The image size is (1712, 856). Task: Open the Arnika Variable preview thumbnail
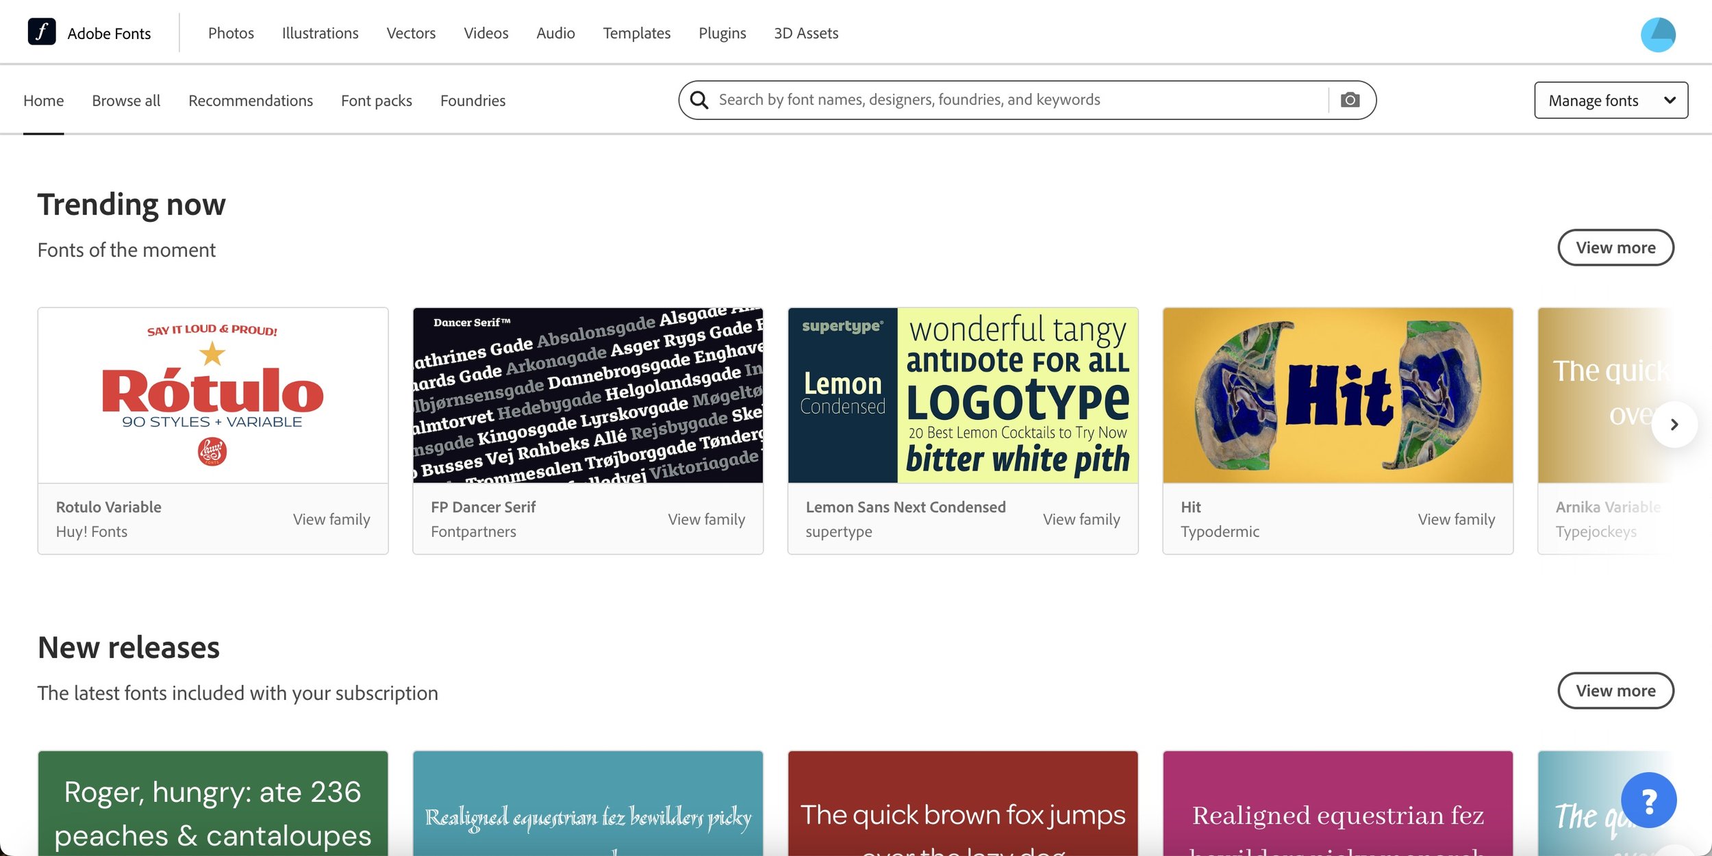click(1606, 395)
